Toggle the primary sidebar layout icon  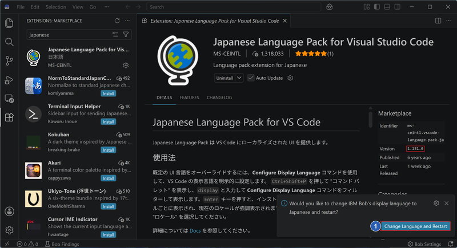pyautogui.click(x=377, y=7)
